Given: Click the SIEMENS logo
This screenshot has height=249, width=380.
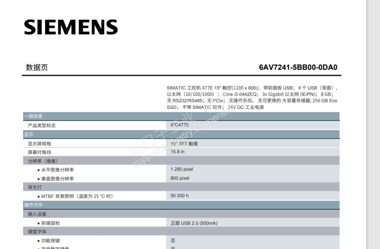Looking at the screenshot, I should point(71,27).
